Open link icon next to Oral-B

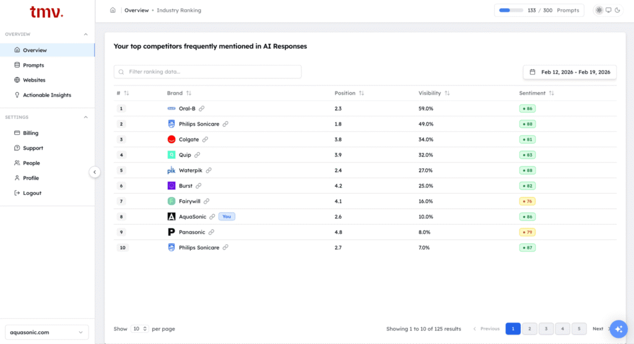(201, 108)
